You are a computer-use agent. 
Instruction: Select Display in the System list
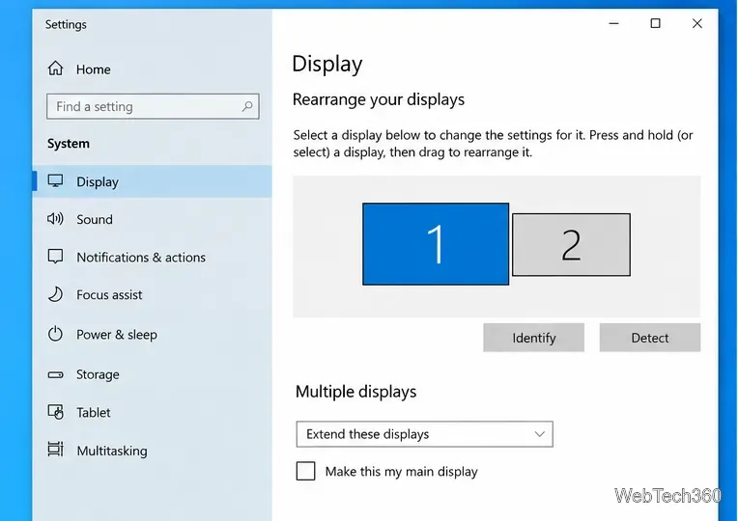pyautogui.click(x=152, y=181)
